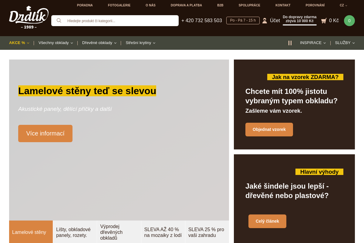Click the green cart item count badge
Image resolution: width=364 pixels, height=243 pixels.
pyautogui.click(x=349, y=20)
